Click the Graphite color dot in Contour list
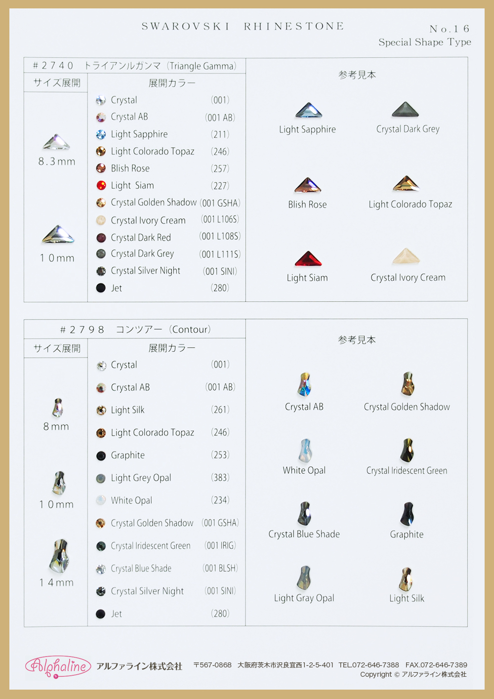This screenshot has width=494, height=699. pos(101,455)
